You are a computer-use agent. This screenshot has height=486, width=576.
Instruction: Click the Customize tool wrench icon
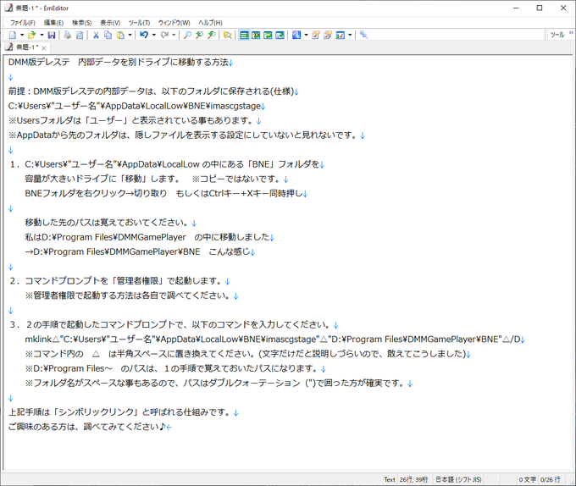(363, 35)
